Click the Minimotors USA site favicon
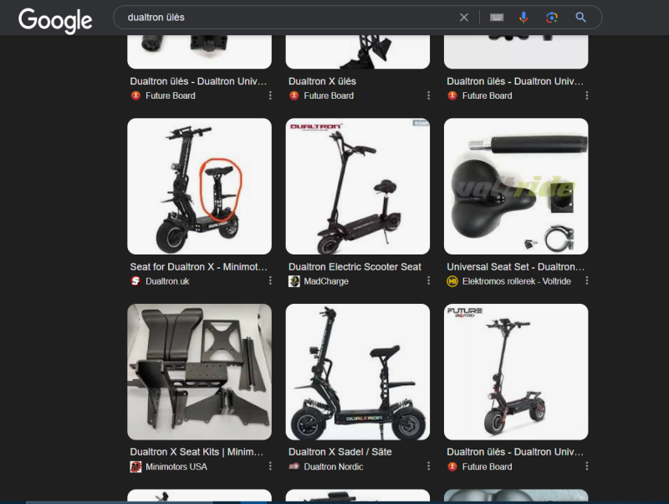The height and width of the screenshot is (504, 669). pos(135,466)
